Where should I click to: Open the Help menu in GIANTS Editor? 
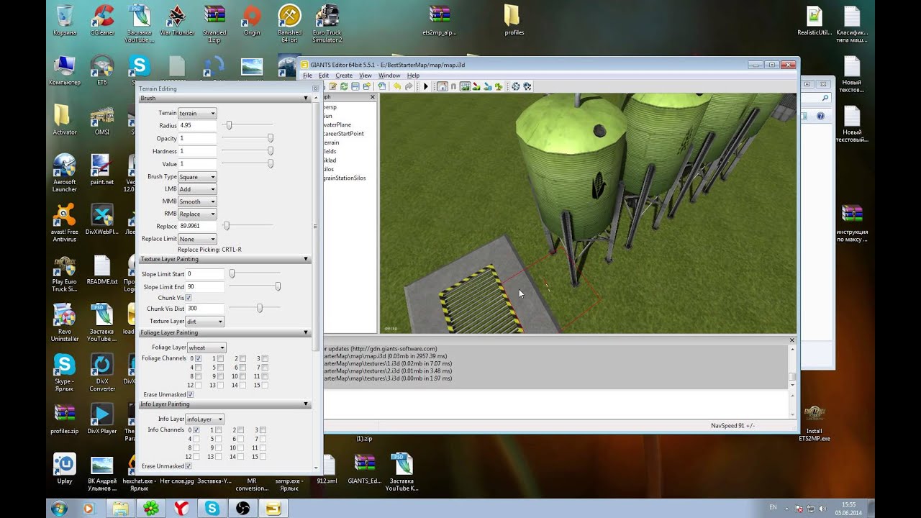click(413, 76)
